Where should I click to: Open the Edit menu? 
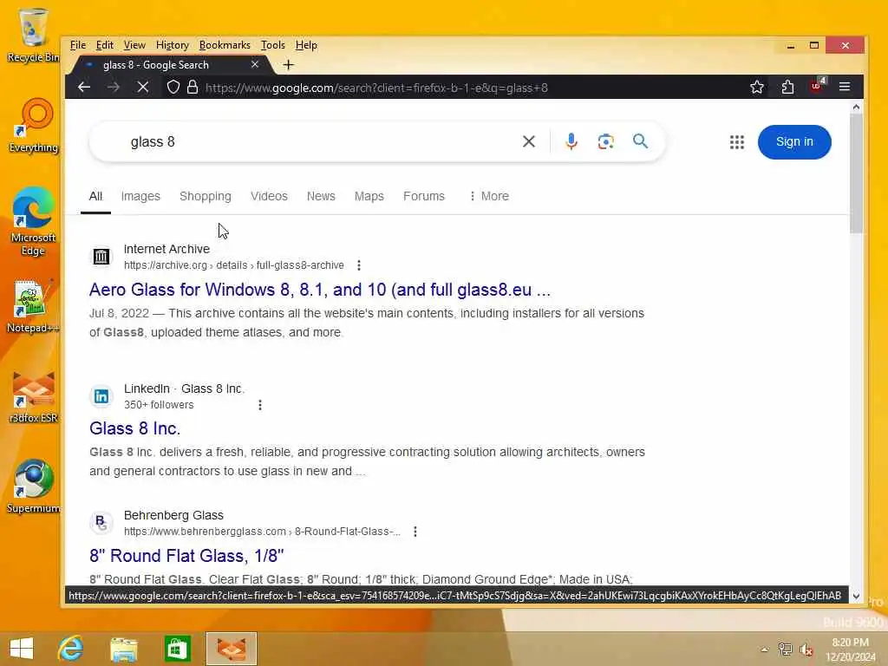tap(104, 45)
